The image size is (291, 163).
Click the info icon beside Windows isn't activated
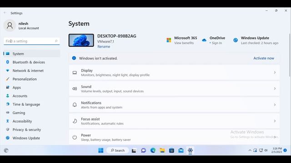[x=74, y=58]
